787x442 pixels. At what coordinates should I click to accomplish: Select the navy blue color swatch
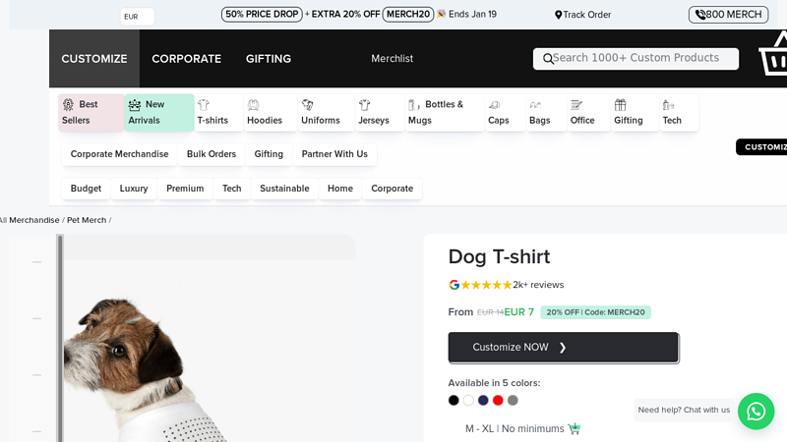483,401
